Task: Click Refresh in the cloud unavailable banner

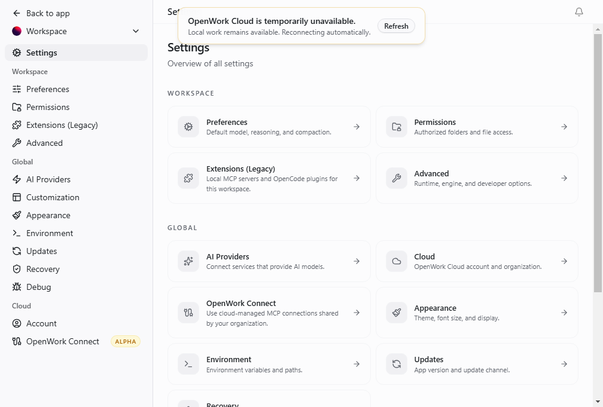Action: pos(396,26)
